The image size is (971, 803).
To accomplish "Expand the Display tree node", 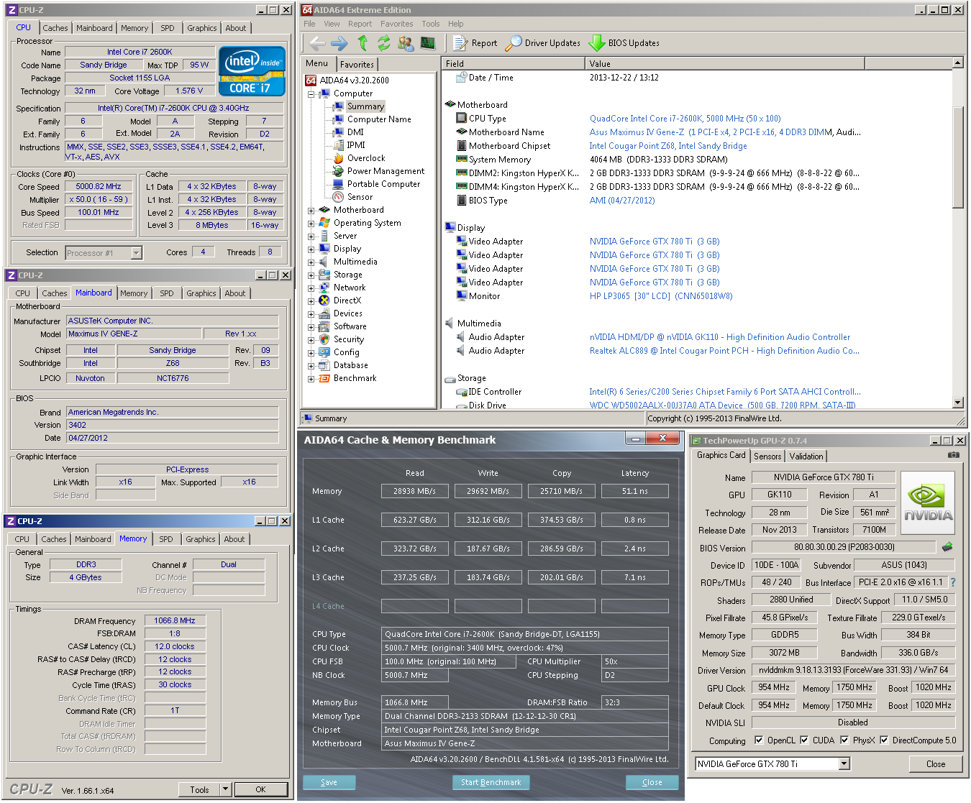I will tap(311, 249).
